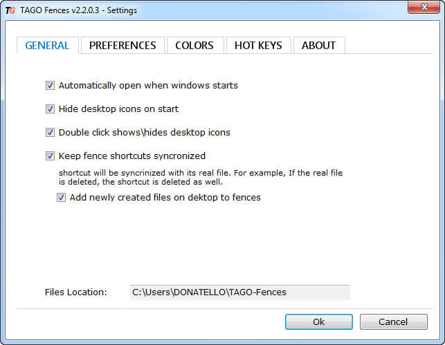Close the Settings window

click(424, 7)
